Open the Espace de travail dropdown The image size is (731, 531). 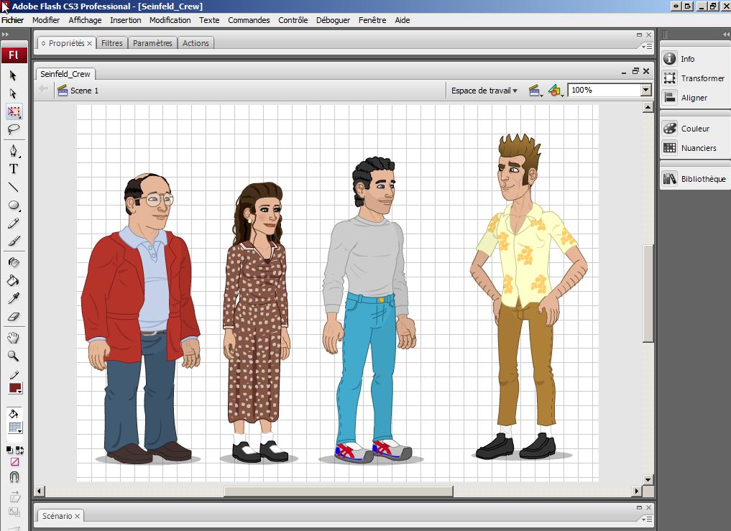pos(484,91)
